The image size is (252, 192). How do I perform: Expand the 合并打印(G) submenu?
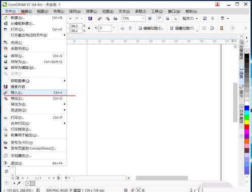[65, 123]
